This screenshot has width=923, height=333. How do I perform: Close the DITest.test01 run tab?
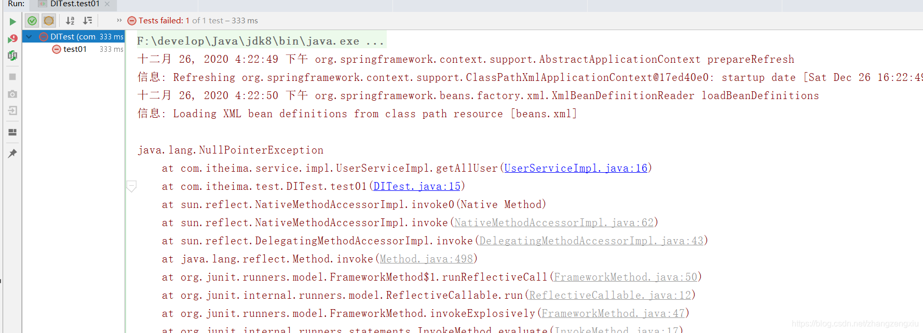[107, 4]
